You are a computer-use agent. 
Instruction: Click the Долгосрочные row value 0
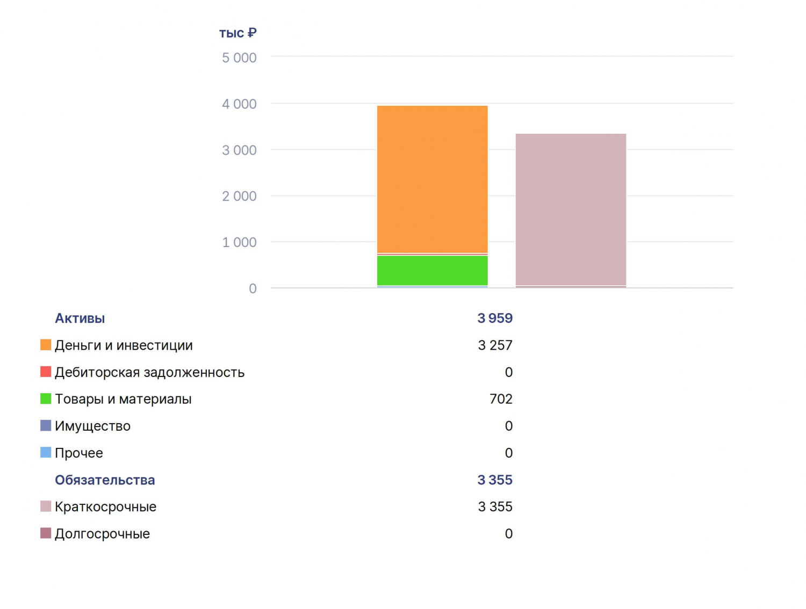509,534
